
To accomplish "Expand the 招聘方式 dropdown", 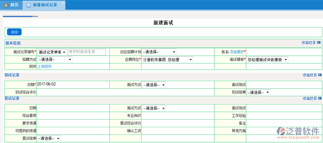I will pyautogui.click(x=55, y=60).
